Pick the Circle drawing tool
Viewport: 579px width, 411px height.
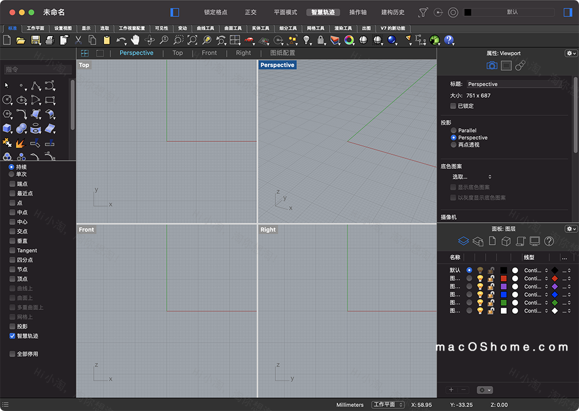pyautogui.click(x=7, y=100)
